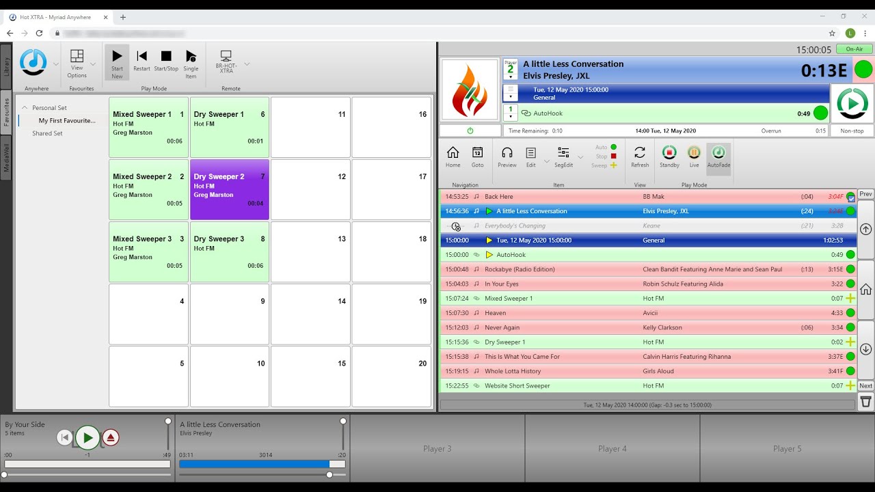
Task: Trigger Mixed Sweeper 3 cart
Action: [148, 251]
